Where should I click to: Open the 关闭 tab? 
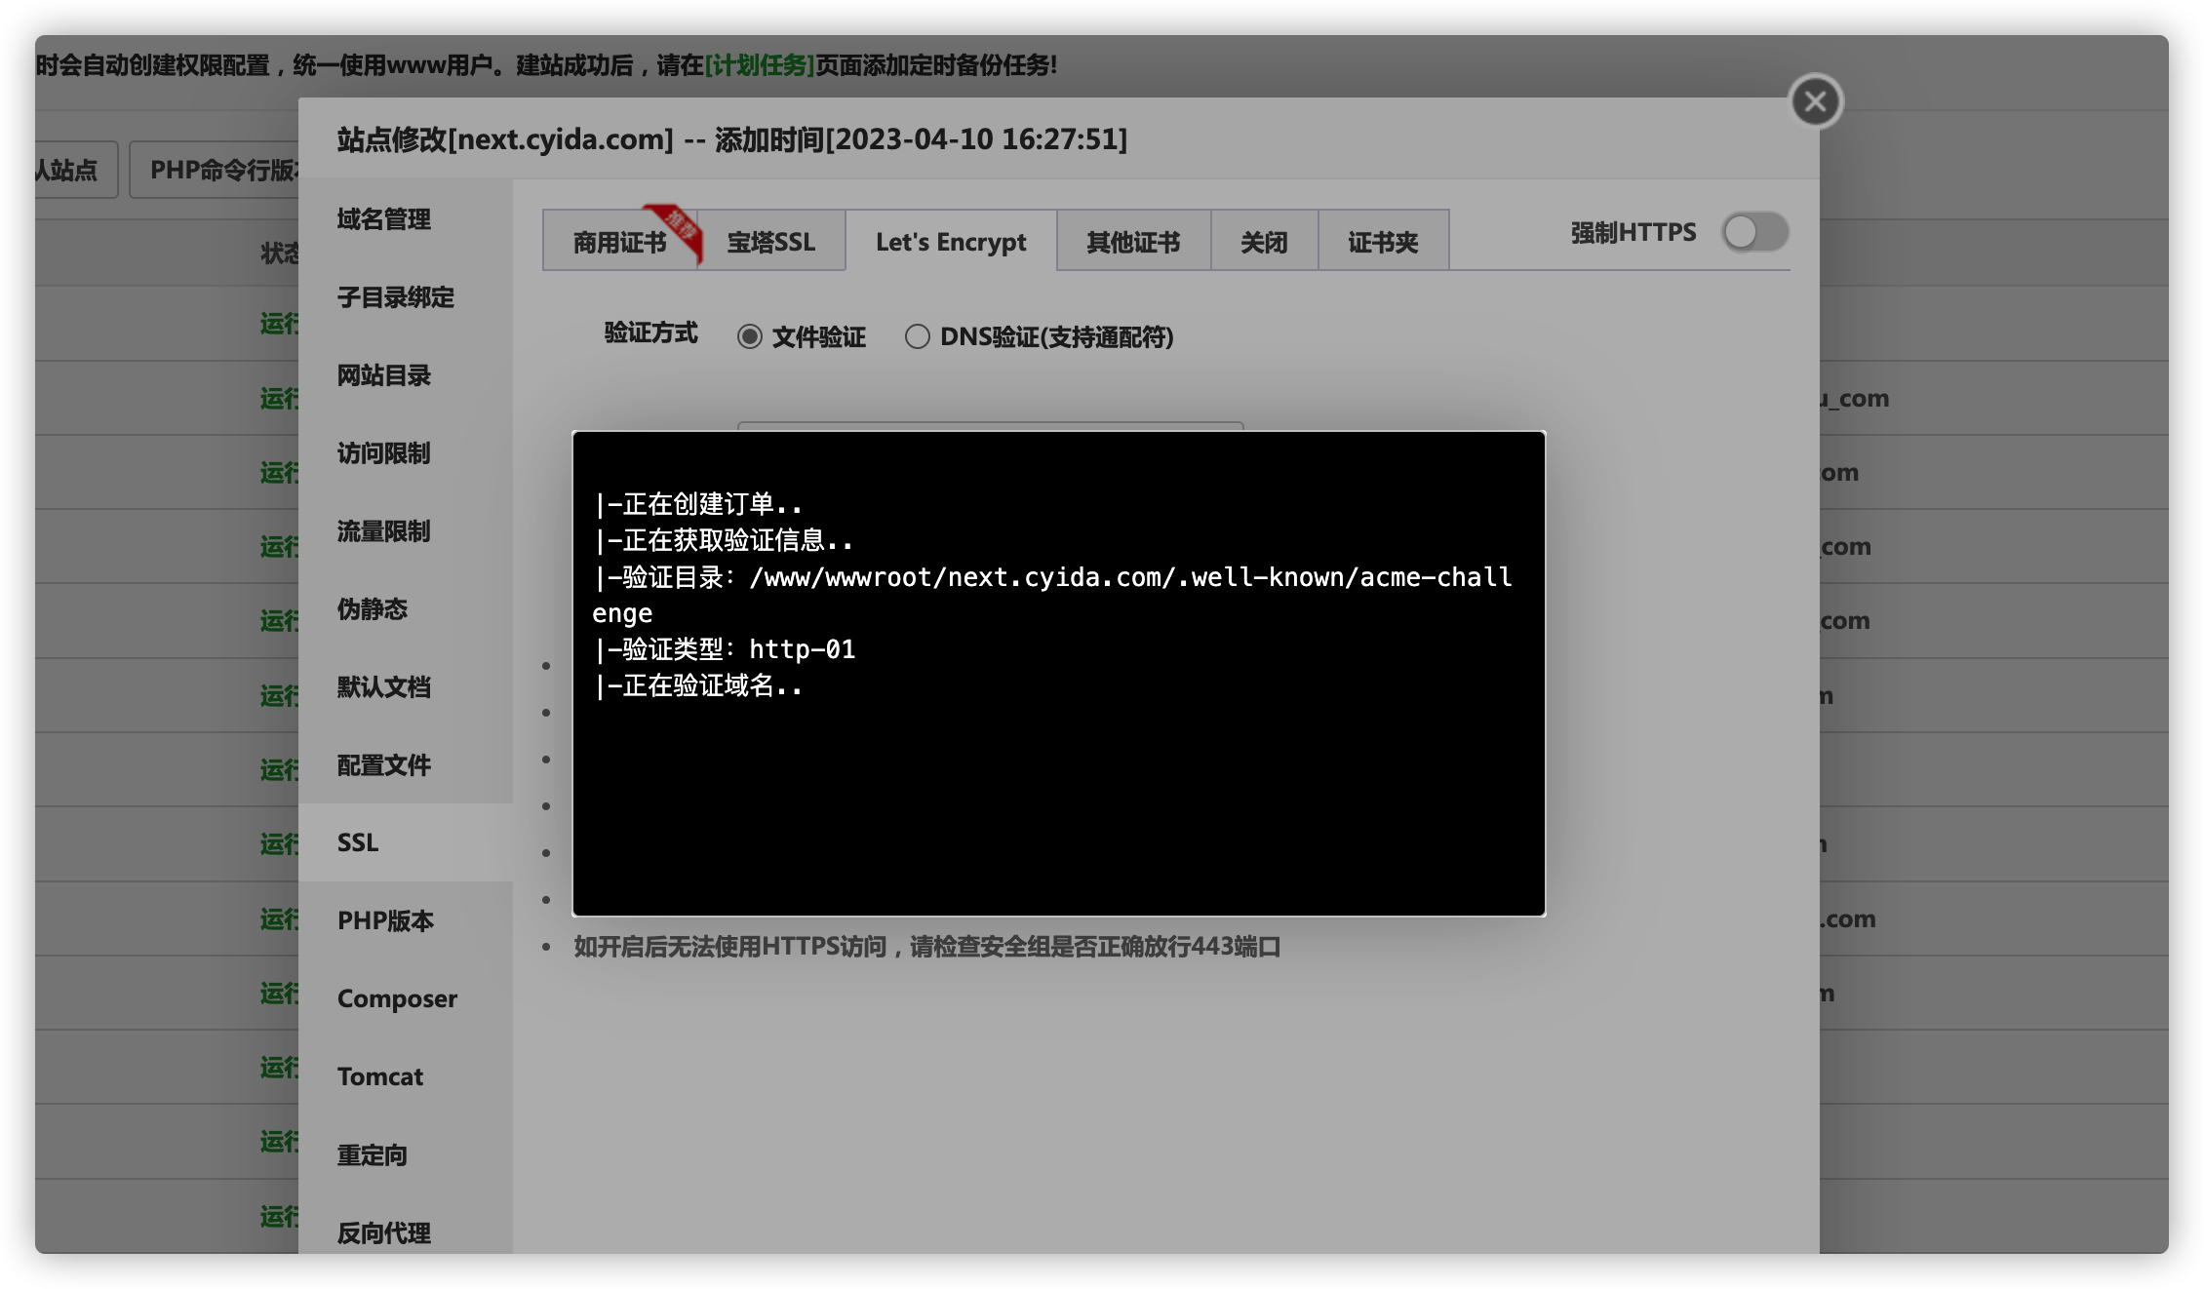[x=1264, y=241]
